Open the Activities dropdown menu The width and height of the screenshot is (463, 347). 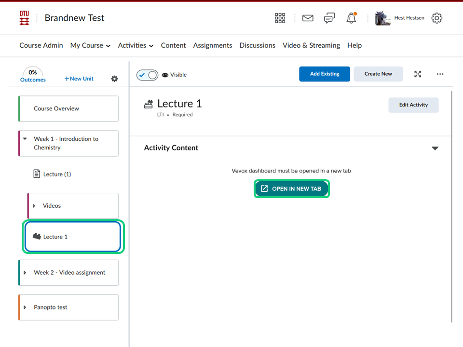136,45
